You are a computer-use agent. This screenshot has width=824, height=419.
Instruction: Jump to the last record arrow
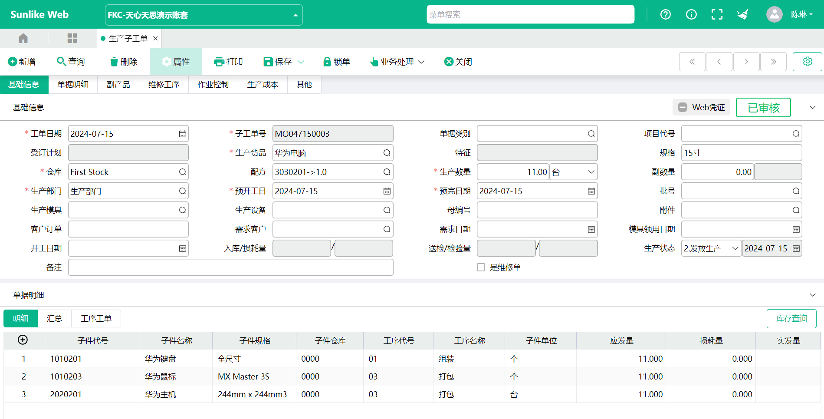click(773, 62)
